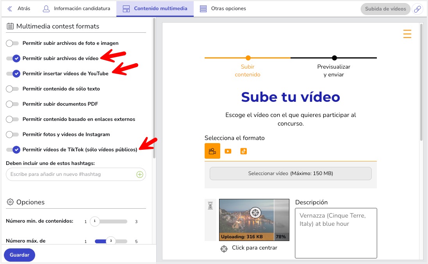Screen dimensions: 428x264
Task: Focus the hashtag input field
Action: coord(70,174)
